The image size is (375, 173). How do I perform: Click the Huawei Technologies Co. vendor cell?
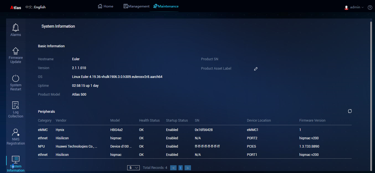click(76, 146)
